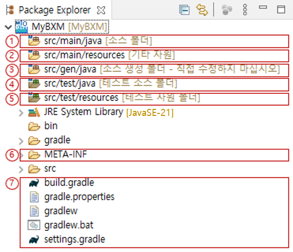The height and width of the screenshot is (252, 293).
Task: Click the Collapse All toolbar icon
Action: (184, 10)
